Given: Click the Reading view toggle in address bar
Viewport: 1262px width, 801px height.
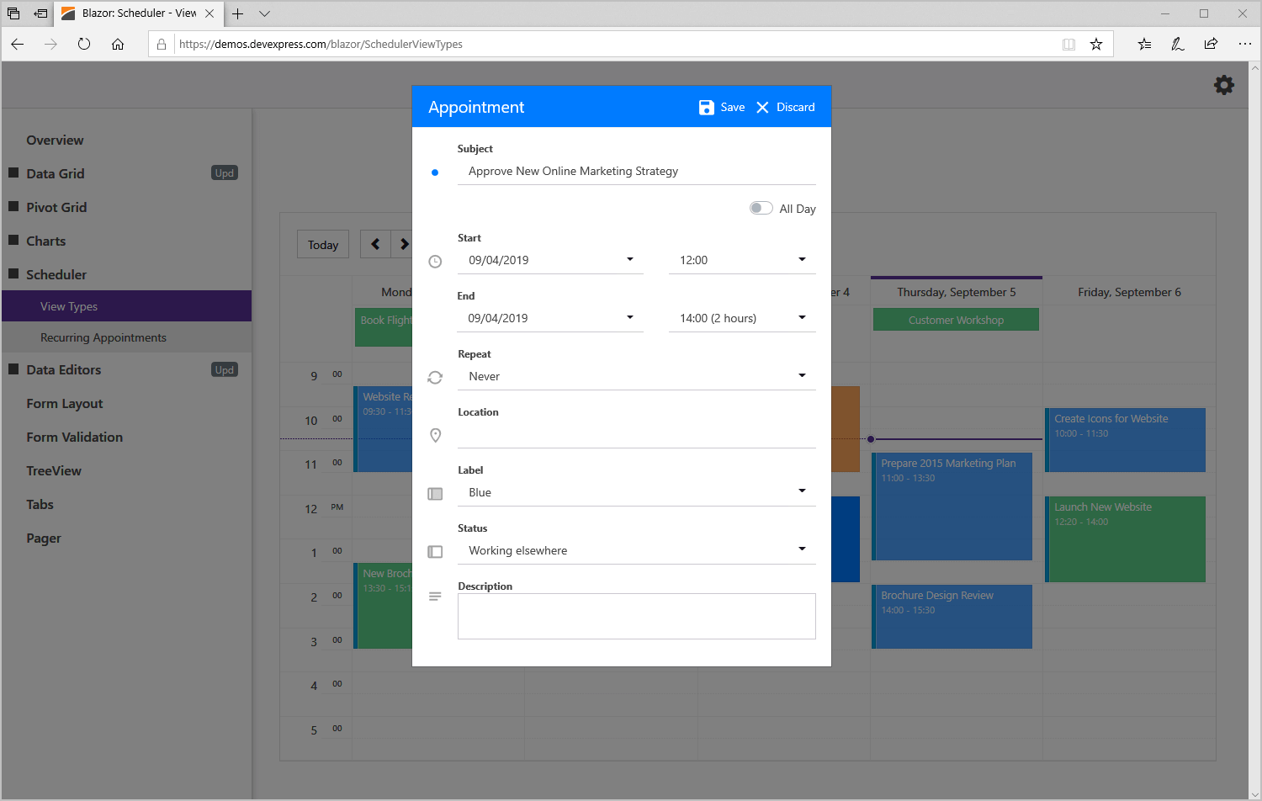Looking at the screenshot, I should pos(1068,44).
